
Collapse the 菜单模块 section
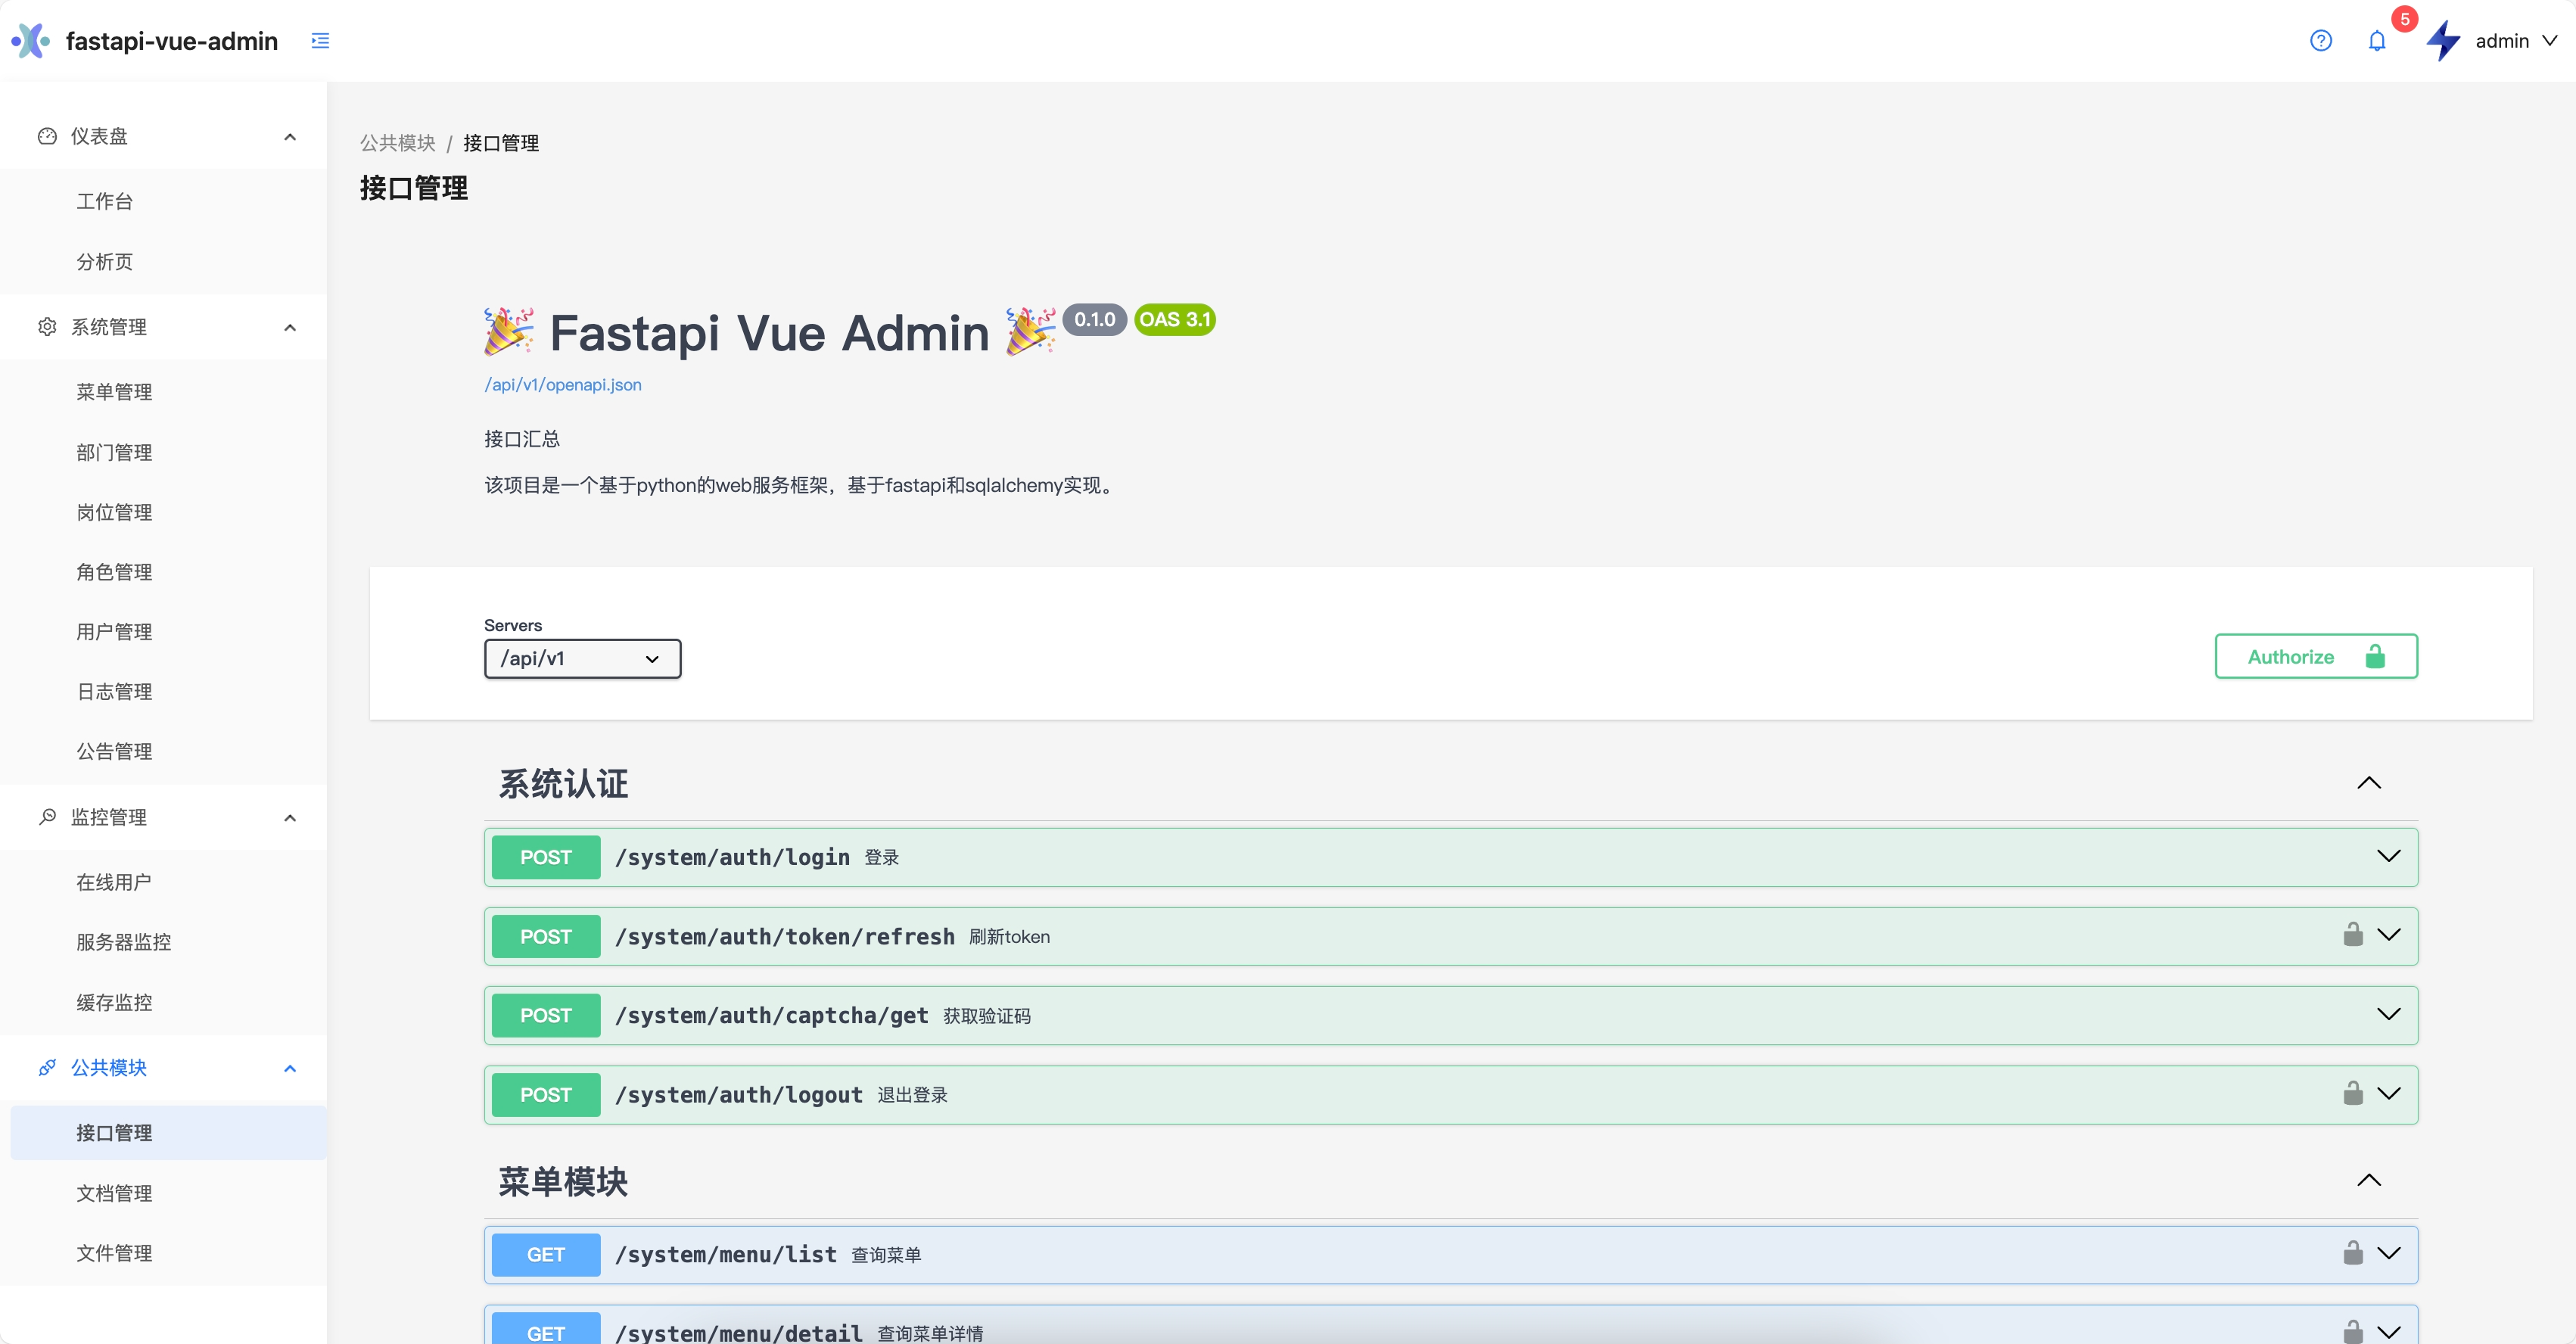click(x=2369, y=1180)
